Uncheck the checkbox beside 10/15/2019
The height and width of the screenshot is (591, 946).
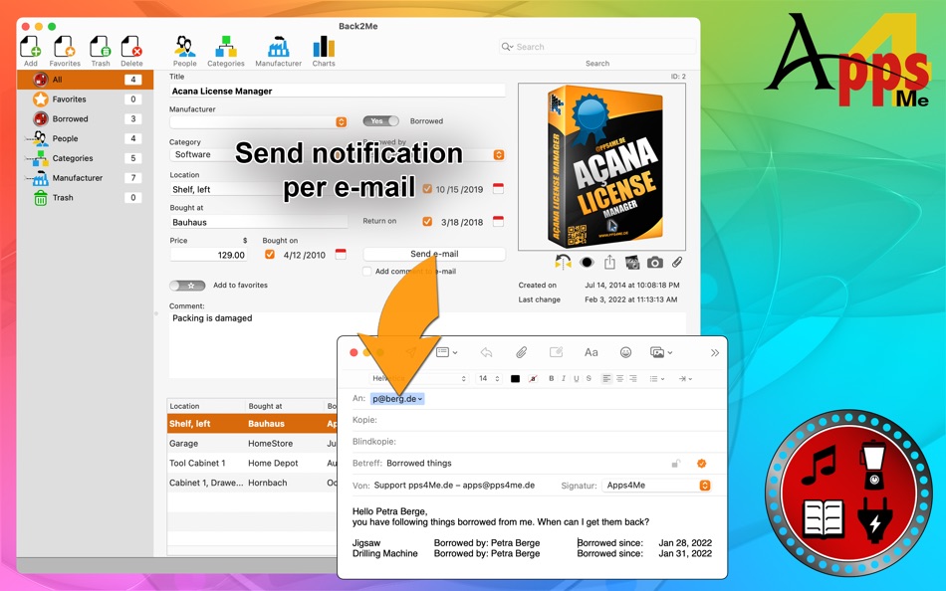pos(427,189)
